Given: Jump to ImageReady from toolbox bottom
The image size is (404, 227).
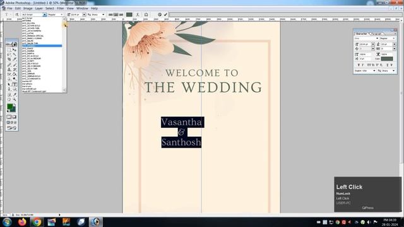Looking at the screenshot, I should pos(12,128).
